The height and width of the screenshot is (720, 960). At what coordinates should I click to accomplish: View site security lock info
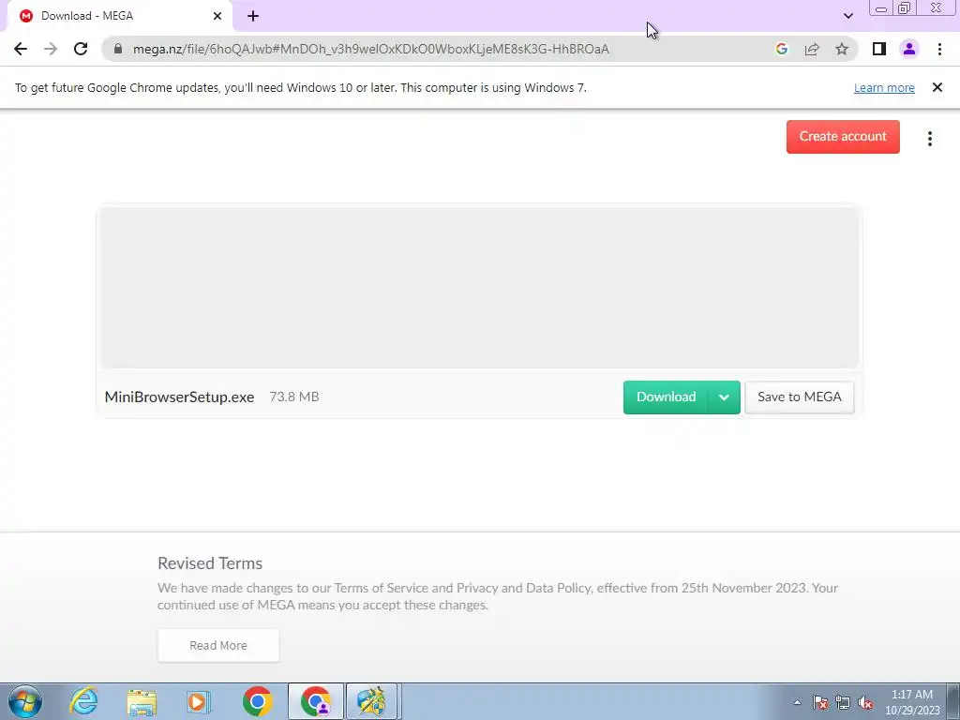(x=118, y=49)
